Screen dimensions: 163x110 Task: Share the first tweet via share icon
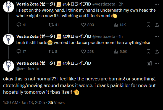(157, 25)
